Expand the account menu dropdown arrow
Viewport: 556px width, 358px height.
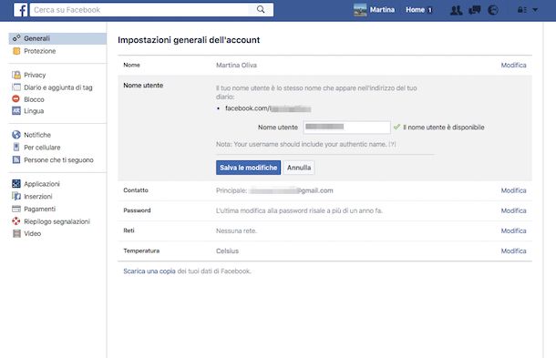(535, 10)
